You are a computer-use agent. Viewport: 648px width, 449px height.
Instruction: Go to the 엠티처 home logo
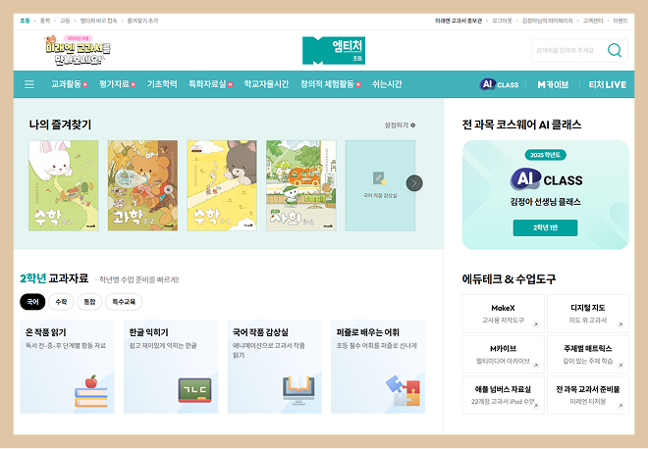point(334,50)
